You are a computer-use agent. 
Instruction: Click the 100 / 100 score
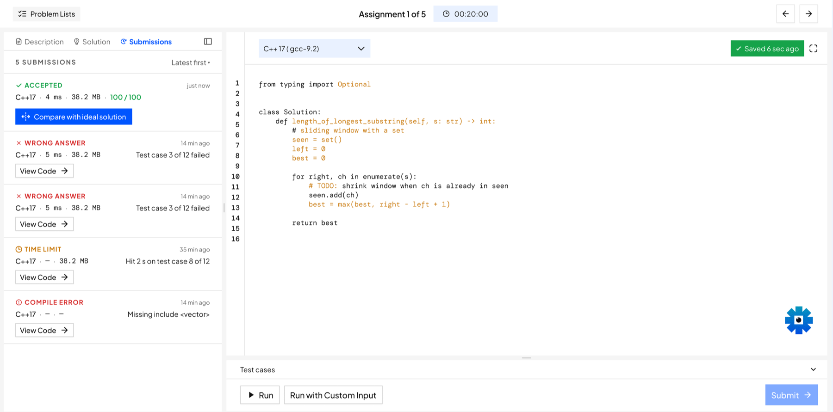125,97
